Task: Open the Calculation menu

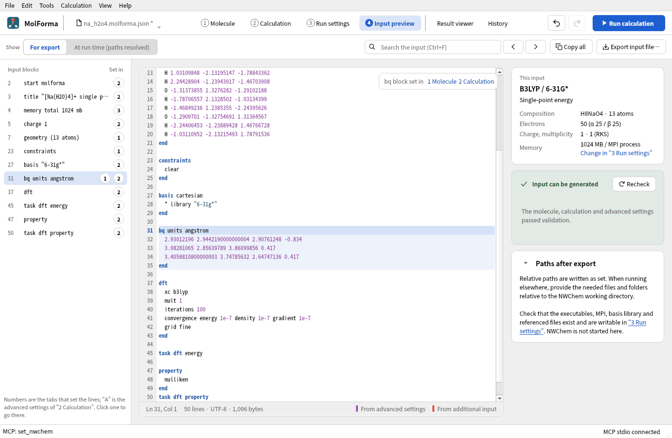Action: coord(76,5)
